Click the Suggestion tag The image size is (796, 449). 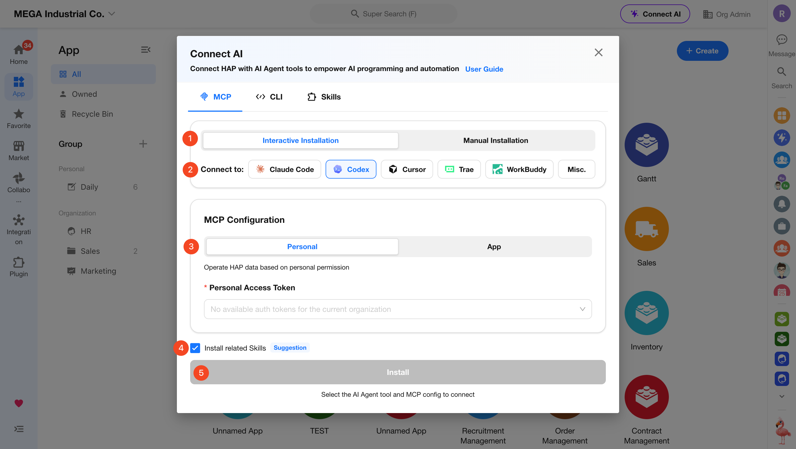(290, 348)
